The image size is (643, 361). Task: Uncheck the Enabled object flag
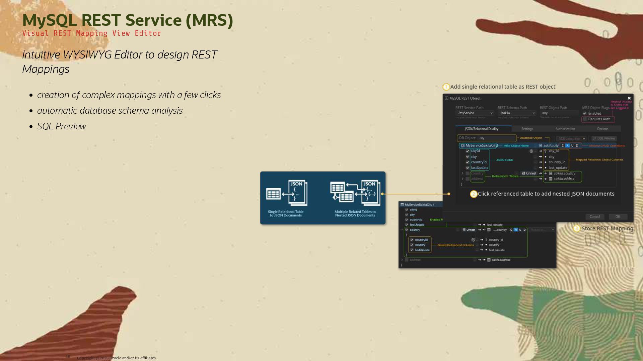tap(585, 114)
